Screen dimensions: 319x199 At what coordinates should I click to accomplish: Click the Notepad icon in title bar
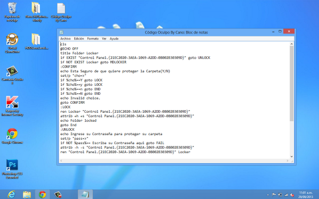(x=61, y=32)
